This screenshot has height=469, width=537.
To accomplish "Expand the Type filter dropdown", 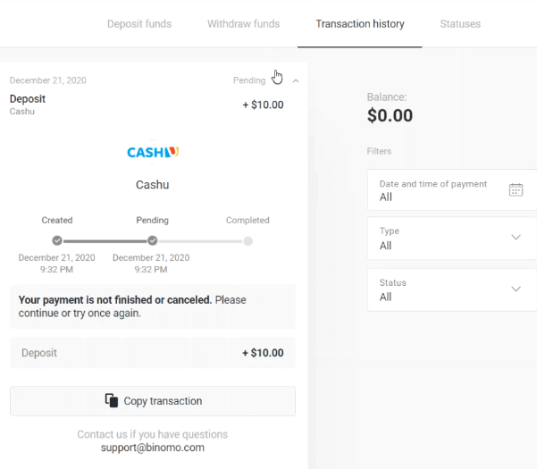I will [x=451, y=238].
